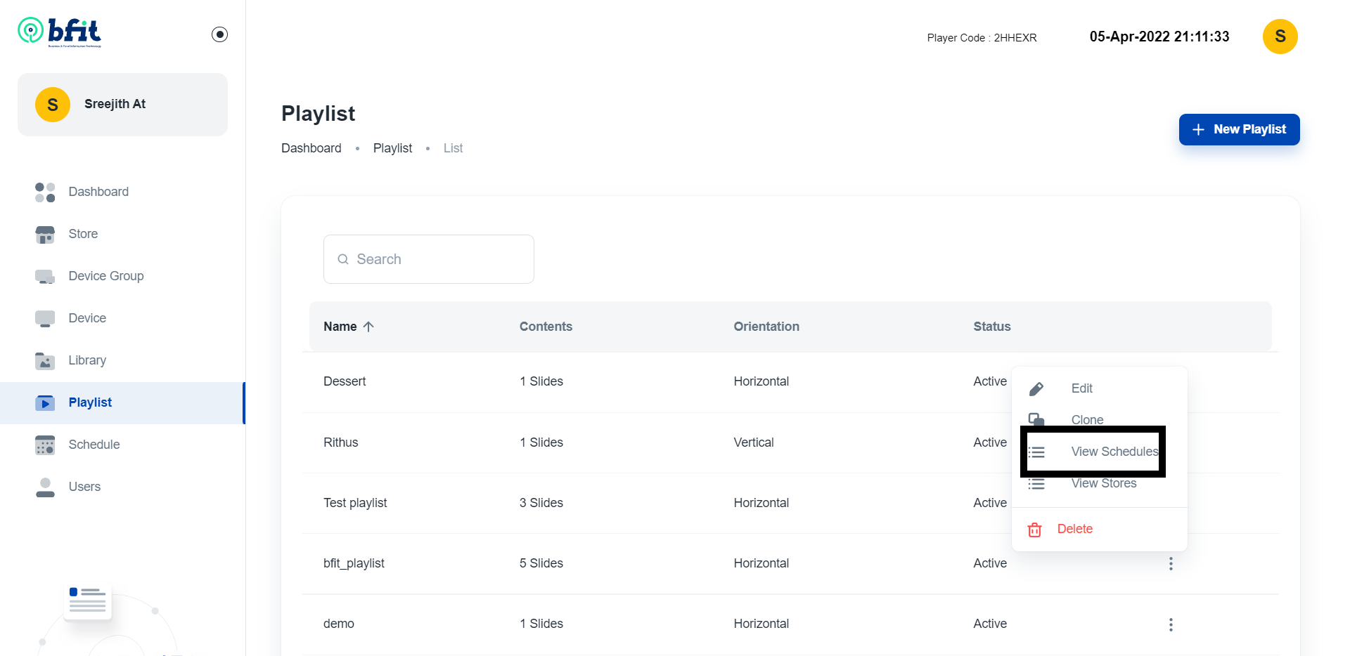
Task: Sort by Name column header
Action: pyautogui.click(x=340, y=327)
